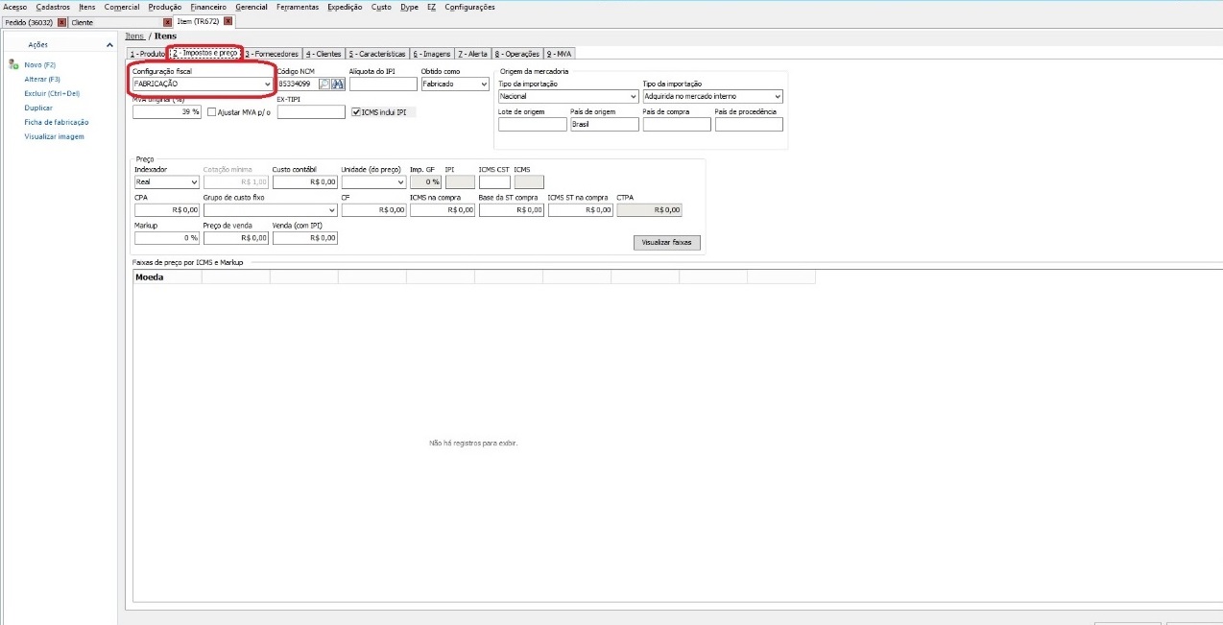Switch to the 8 - Operações tab
This screenshot has height=625, width=1223.
point(518,54)
